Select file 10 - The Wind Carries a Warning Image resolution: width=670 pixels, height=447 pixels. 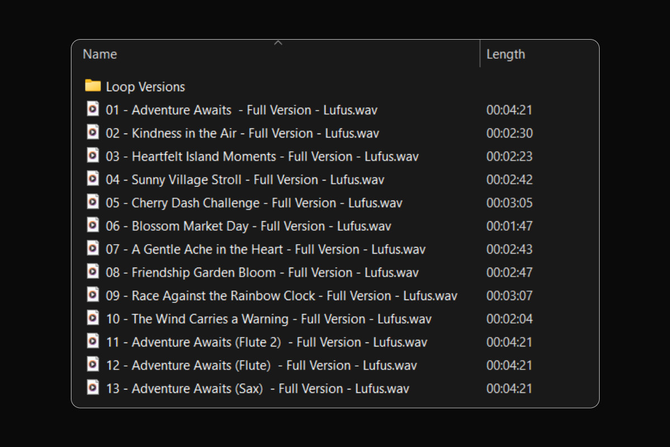click(269, 319)
